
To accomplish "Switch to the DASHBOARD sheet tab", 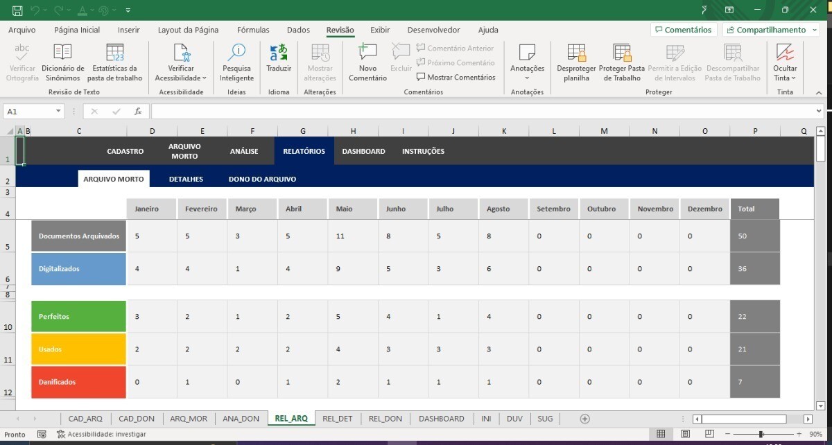I will point(441,419).
